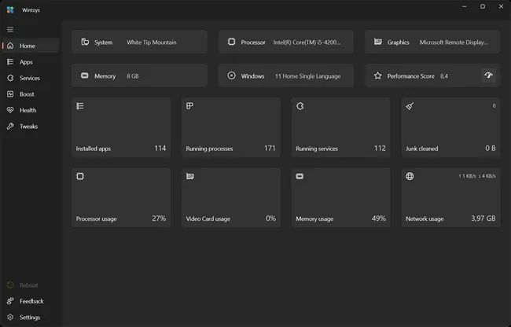Click the Processor label in the top card
The width and height of the screenshot is (511, 327).
(x=253, y=42)
